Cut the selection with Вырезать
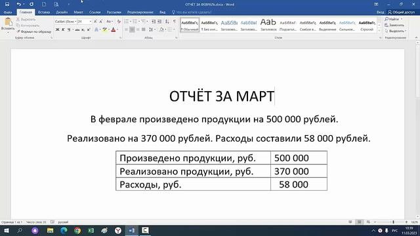The image size is (420, 236). (26, 19)
